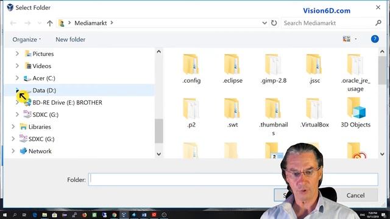Select Pictures in navigation tree
This screenshot has width=390, height=219.
(x=43, y=54)
